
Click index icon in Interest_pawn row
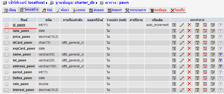(213, 90)
